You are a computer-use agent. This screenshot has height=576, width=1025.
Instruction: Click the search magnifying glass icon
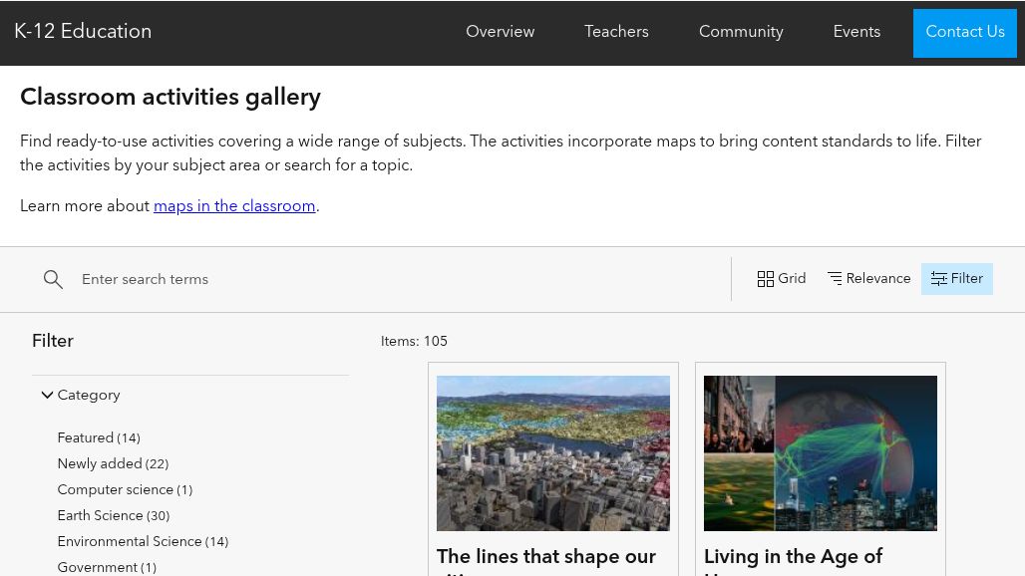tap(53, 279)
